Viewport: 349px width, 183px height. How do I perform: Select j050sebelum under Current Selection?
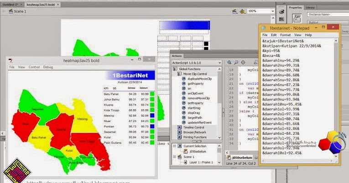198,152
